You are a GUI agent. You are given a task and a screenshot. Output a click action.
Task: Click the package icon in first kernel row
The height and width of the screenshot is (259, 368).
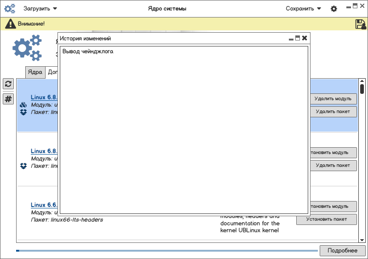(x=23, y=112)
